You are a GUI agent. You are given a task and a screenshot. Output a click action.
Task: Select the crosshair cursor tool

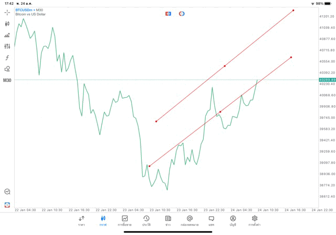(x=7, y=12)
